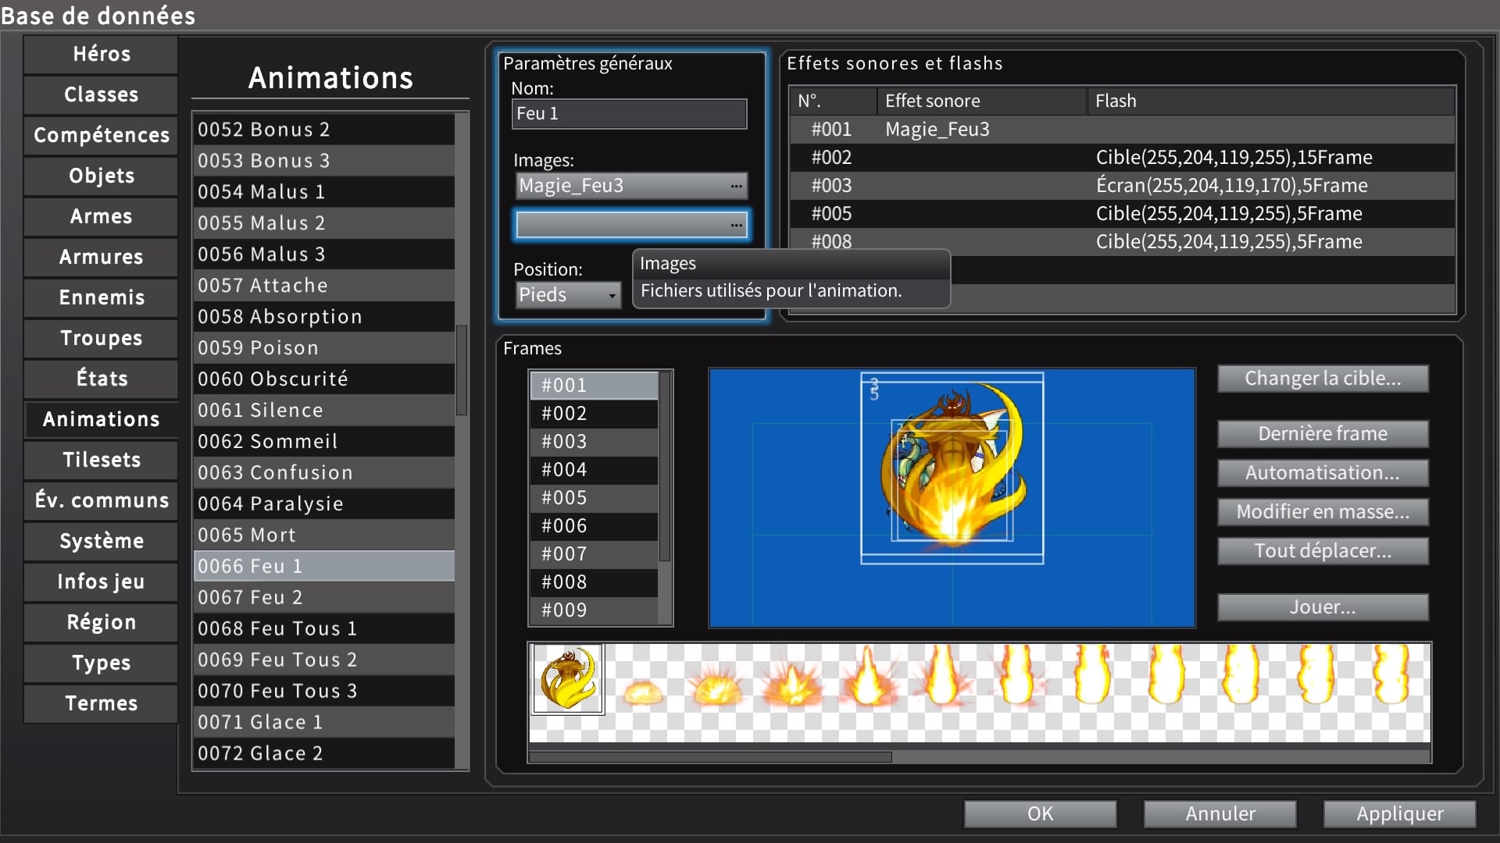This screenshot has height=843, width=1500.
Task: Click Tout déplacer button
Action: point(1323,551)
